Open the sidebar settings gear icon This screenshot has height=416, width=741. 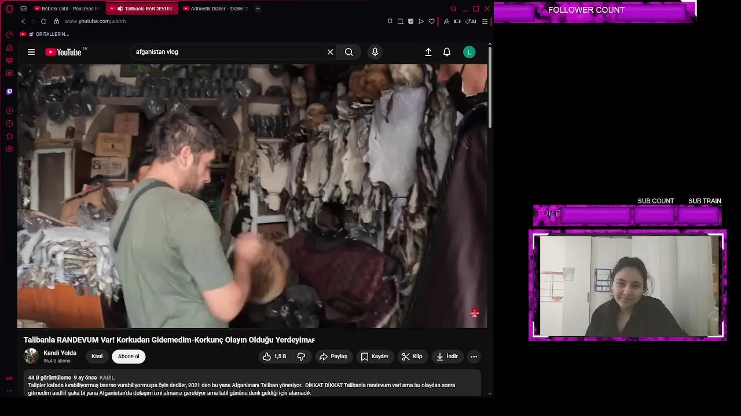[9, 149]
